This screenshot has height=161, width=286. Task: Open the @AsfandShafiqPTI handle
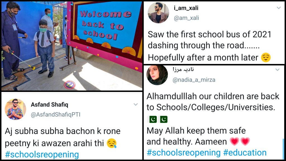(56, 114)
